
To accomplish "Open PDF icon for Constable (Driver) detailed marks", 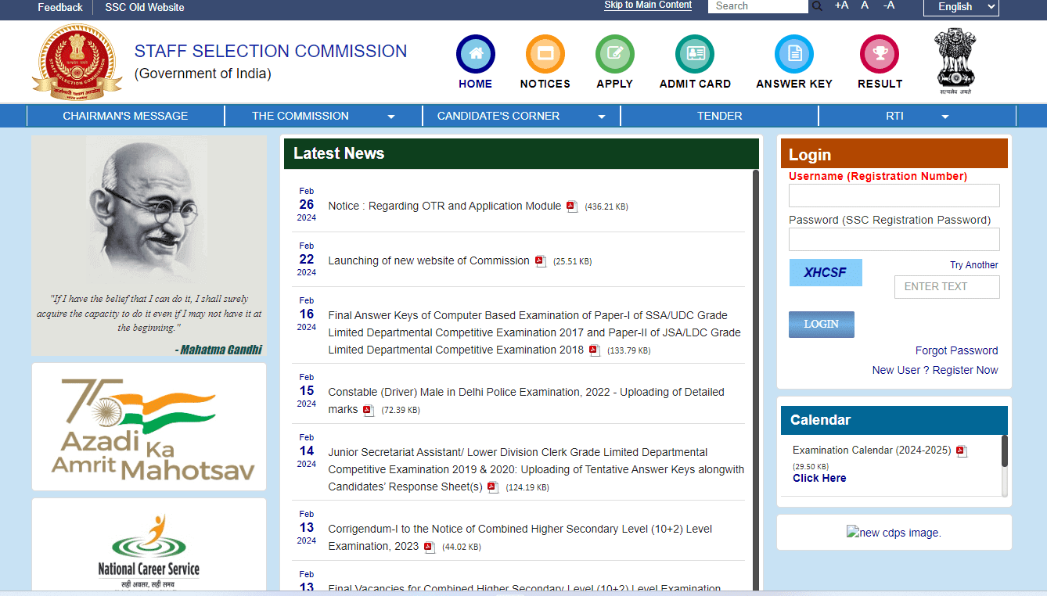I will coord(369,410).
